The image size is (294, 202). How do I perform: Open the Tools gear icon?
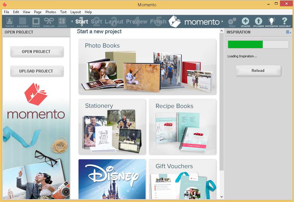click(232, 22)
